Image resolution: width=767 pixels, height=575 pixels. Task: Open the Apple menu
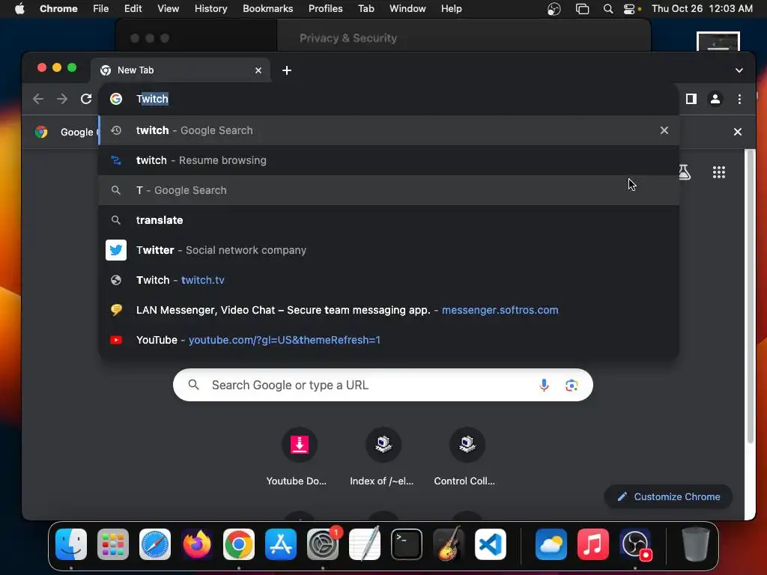[x=19, y=9]
